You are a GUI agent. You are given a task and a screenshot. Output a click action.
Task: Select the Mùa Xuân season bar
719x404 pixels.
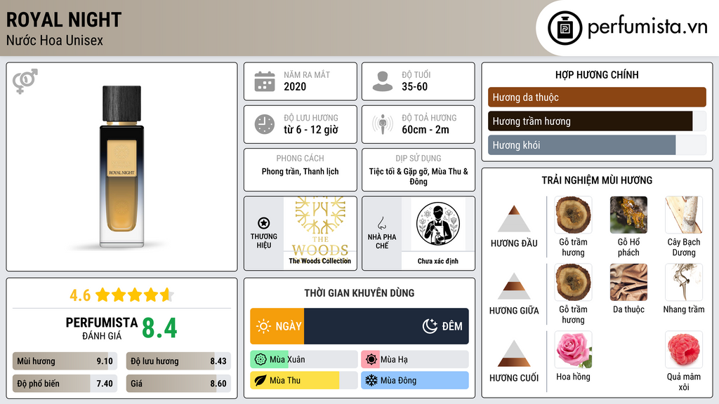pos(304,360)
